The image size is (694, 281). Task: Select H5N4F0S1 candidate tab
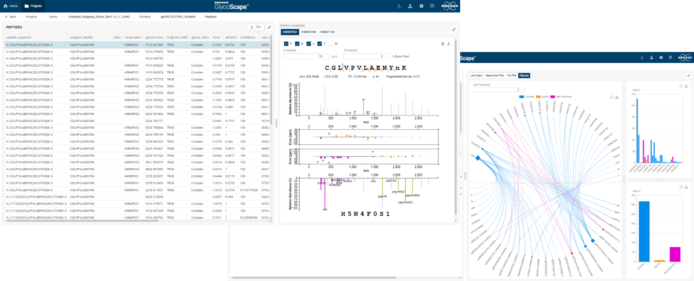coord(290,32)
